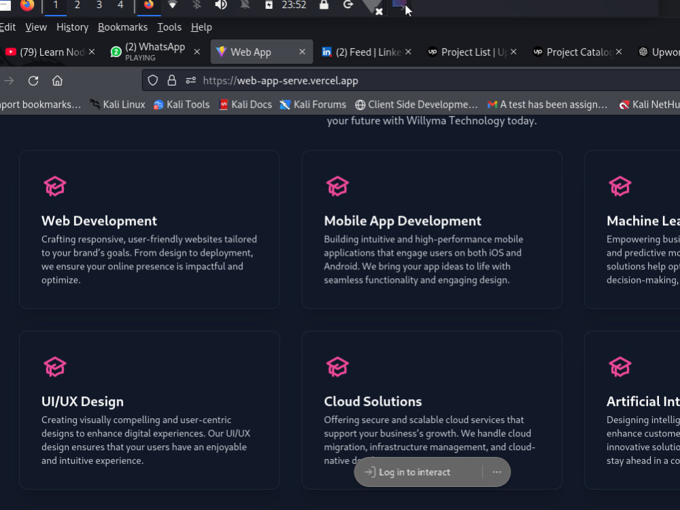The image size is (680, 510).
Task: Click the tracking protection shield icon
Action: click(152, 81)
